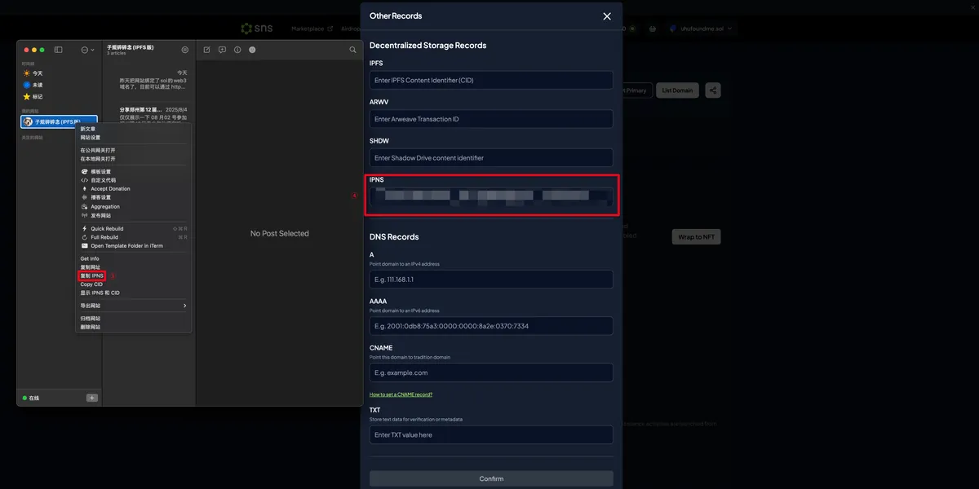Open the uhufoundme.sol account dropdown

coord(701,29)
